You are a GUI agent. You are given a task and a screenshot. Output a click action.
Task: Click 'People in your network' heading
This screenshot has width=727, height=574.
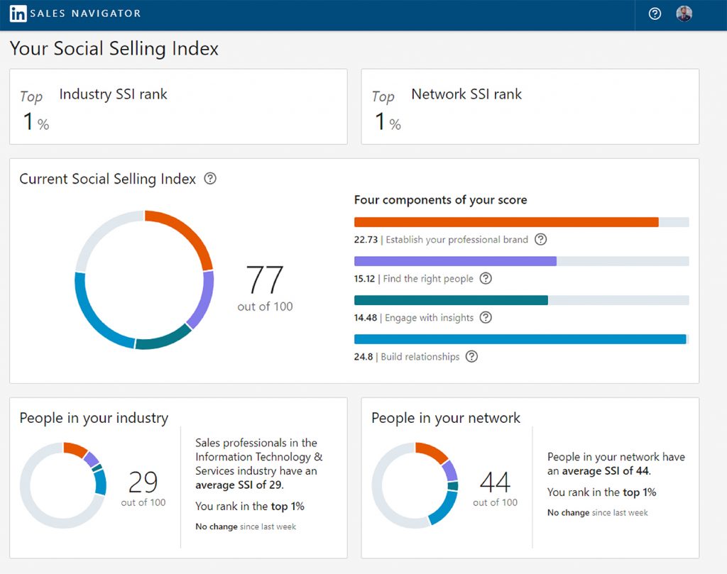[x=446, y=418]
